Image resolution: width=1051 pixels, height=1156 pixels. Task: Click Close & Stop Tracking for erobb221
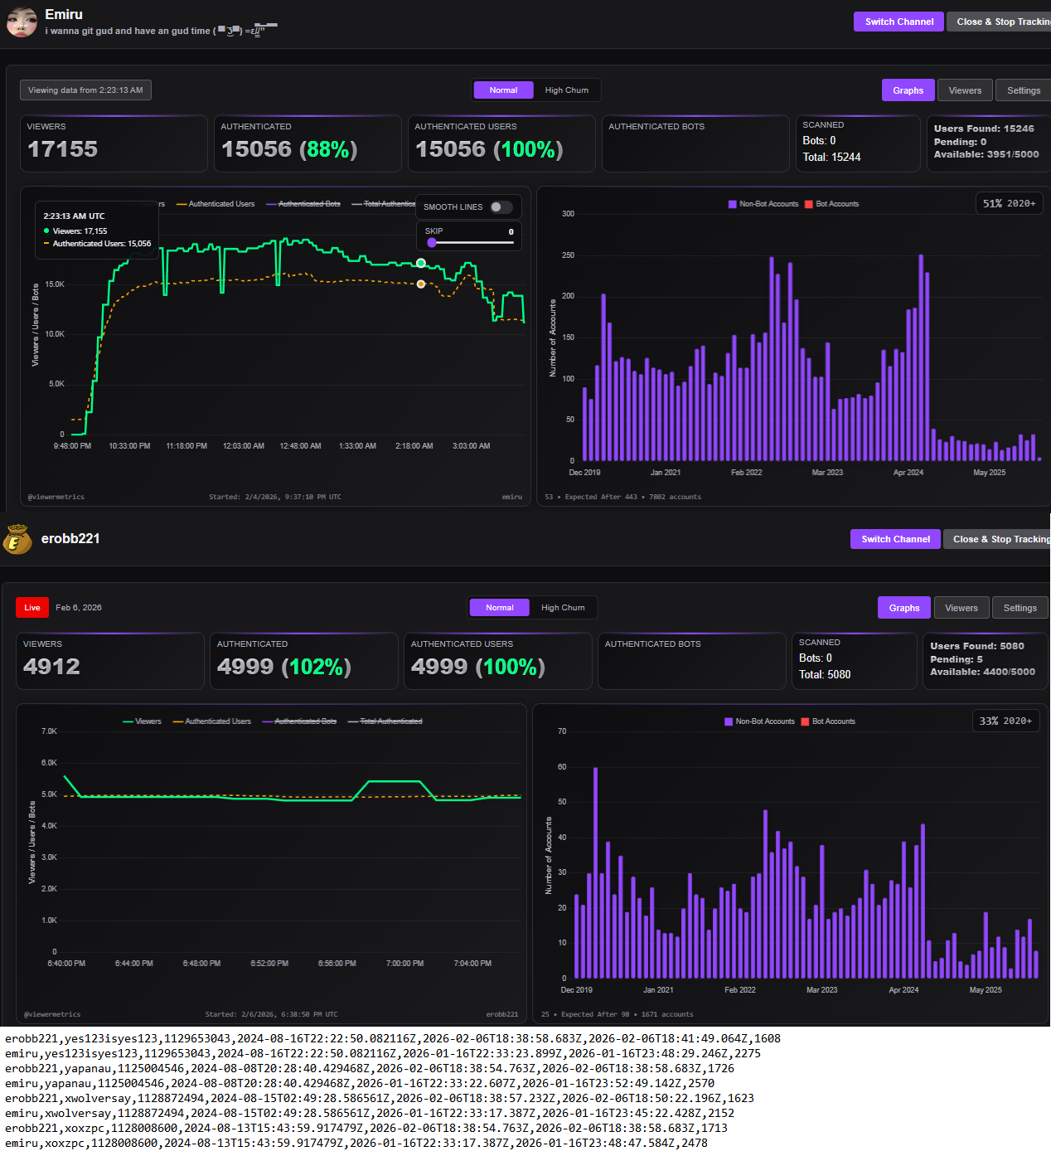(997, 539)
